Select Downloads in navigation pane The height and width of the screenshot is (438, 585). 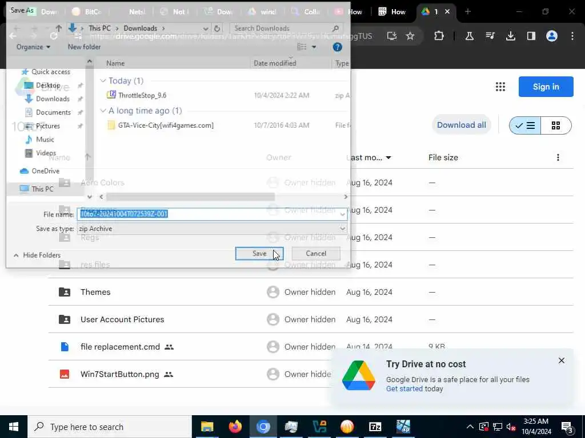(53, 99)
